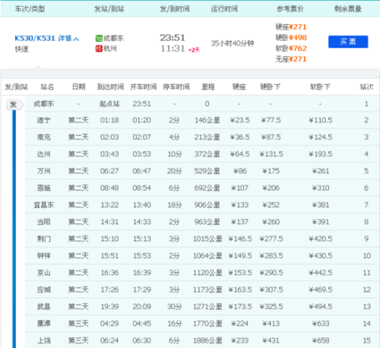This screenshot has height=348, width=380.
Task: Click the 10分 stop duration for 达州
Action: click(x=175, y=154)
